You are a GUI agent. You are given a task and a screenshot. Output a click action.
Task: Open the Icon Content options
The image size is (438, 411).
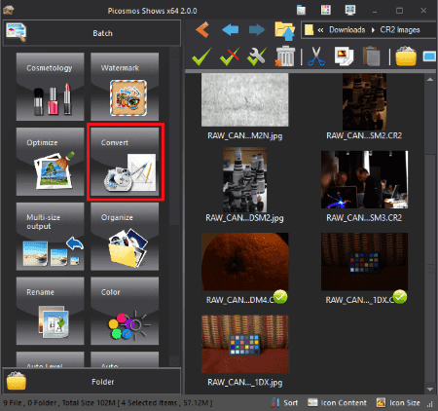[337, 403]
